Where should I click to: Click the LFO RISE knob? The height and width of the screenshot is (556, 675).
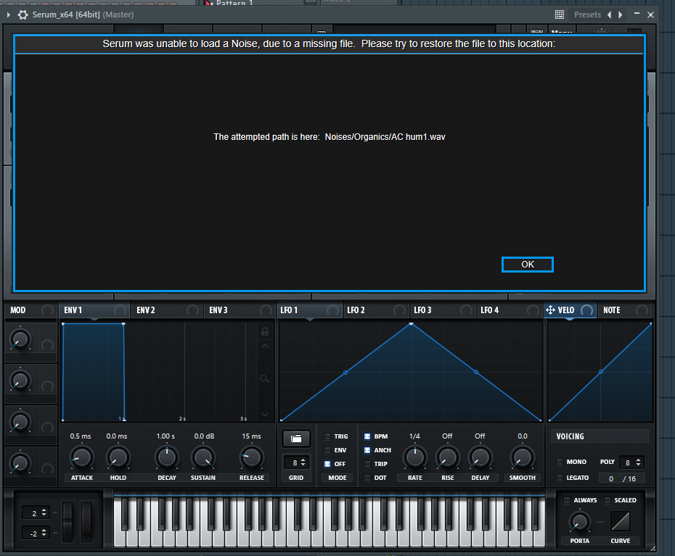point(448,457)
